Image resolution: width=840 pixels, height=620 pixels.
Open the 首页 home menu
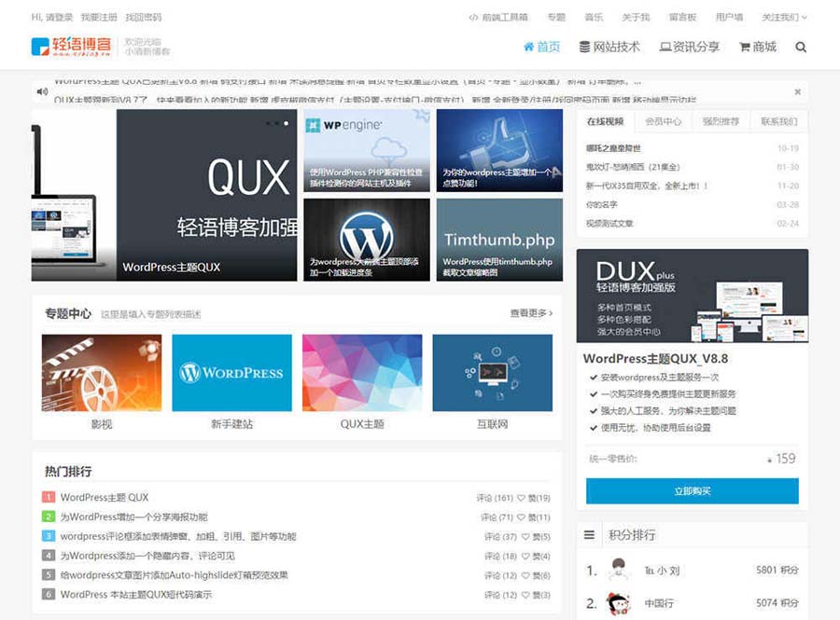[541, 47]
